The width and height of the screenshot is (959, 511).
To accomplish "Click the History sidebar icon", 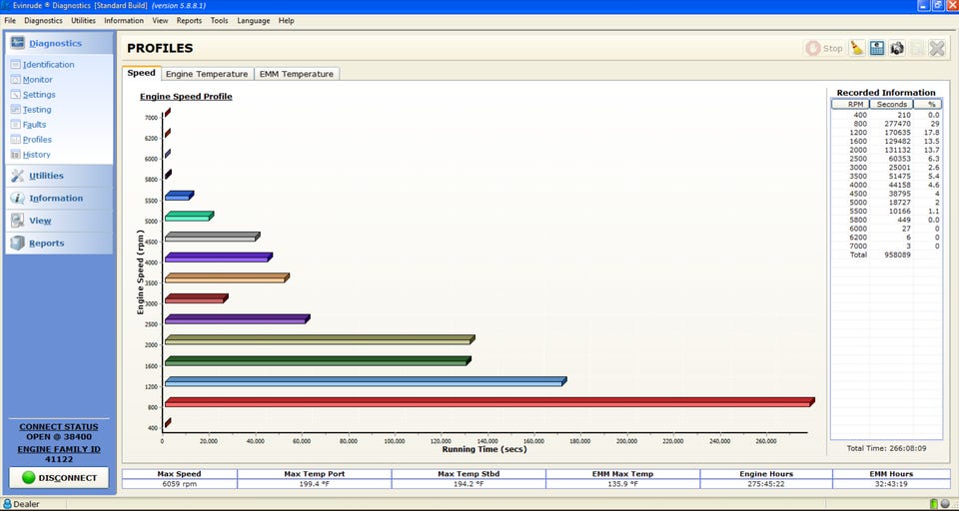I will [x=15, y=155].
